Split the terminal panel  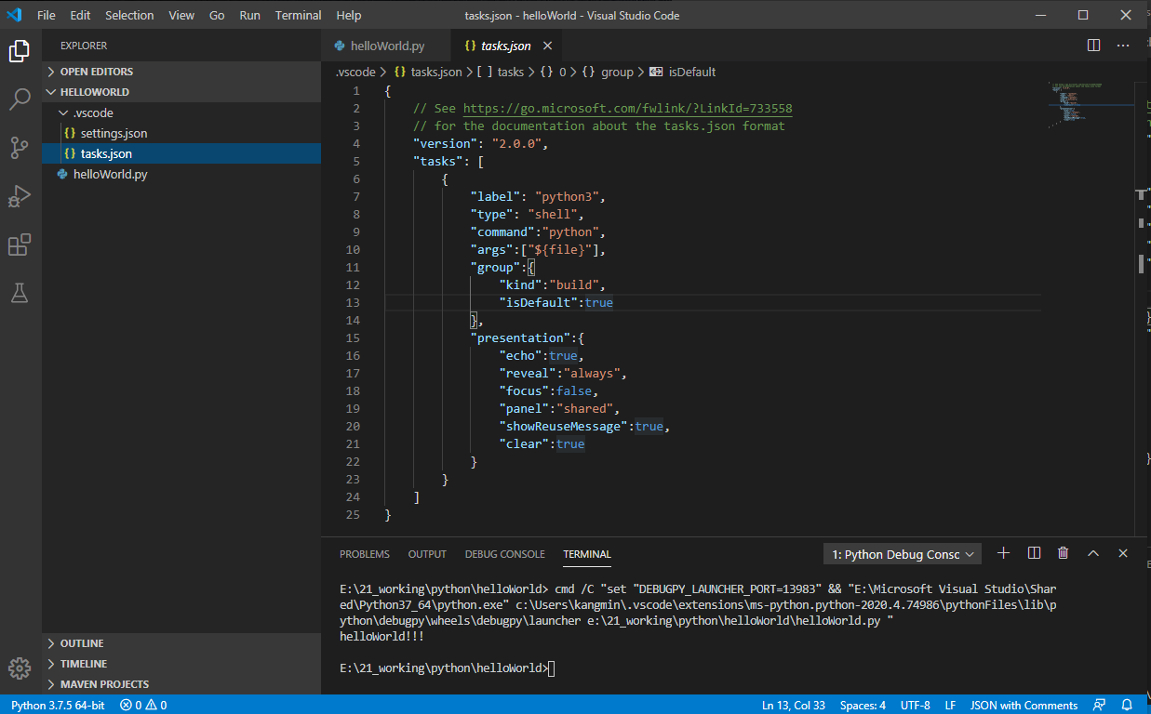click(1034, 553)
